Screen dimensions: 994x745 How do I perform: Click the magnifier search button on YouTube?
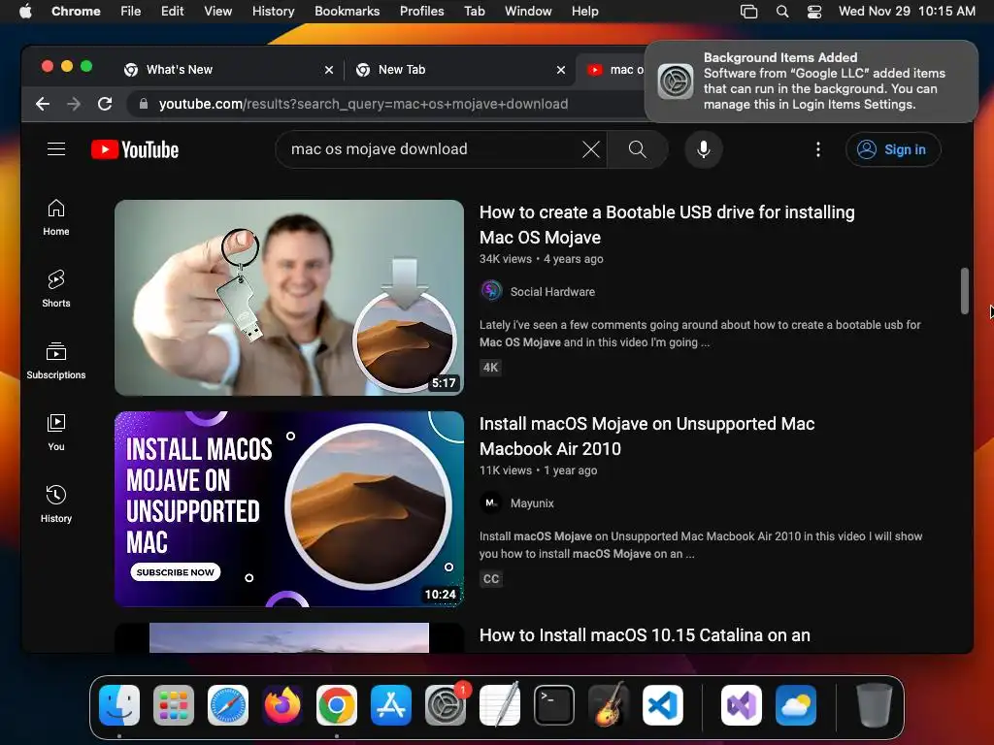point(637,149)
